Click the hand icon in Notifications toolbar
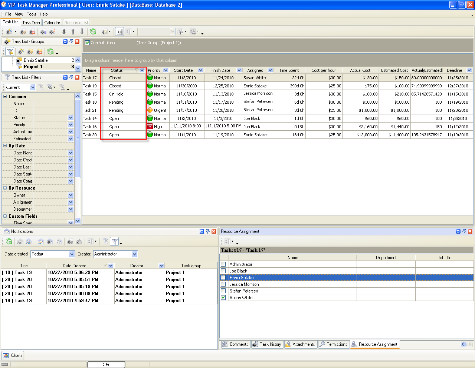This screenshot has height=368, width=475. click(79, 242)
